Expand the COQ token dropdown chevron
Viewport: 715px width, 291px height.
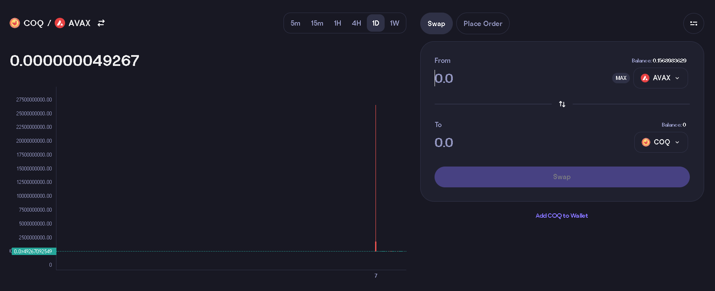(x=677, y=142)
